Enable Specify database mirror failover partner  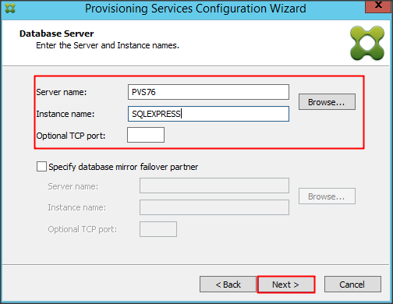41,167
